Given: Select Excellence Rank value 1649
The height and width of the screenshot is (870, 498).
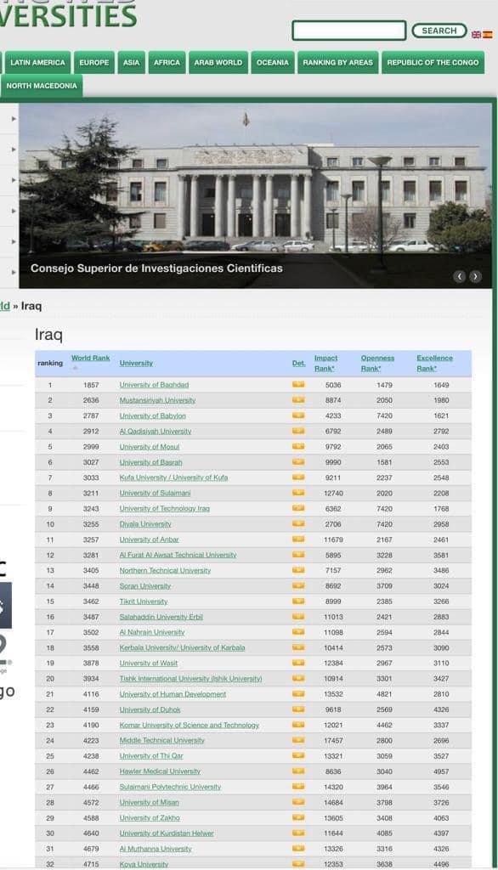Looking at the screenshot, I should pos(441,385).
